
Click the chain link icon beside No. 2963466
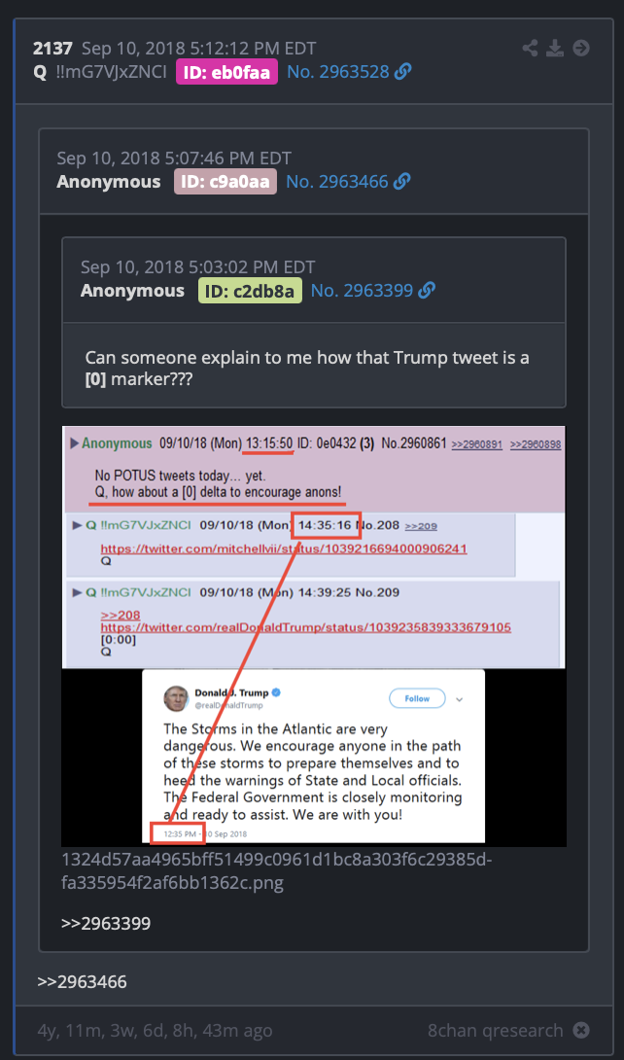pyautogui.click(x=402, y=181)
